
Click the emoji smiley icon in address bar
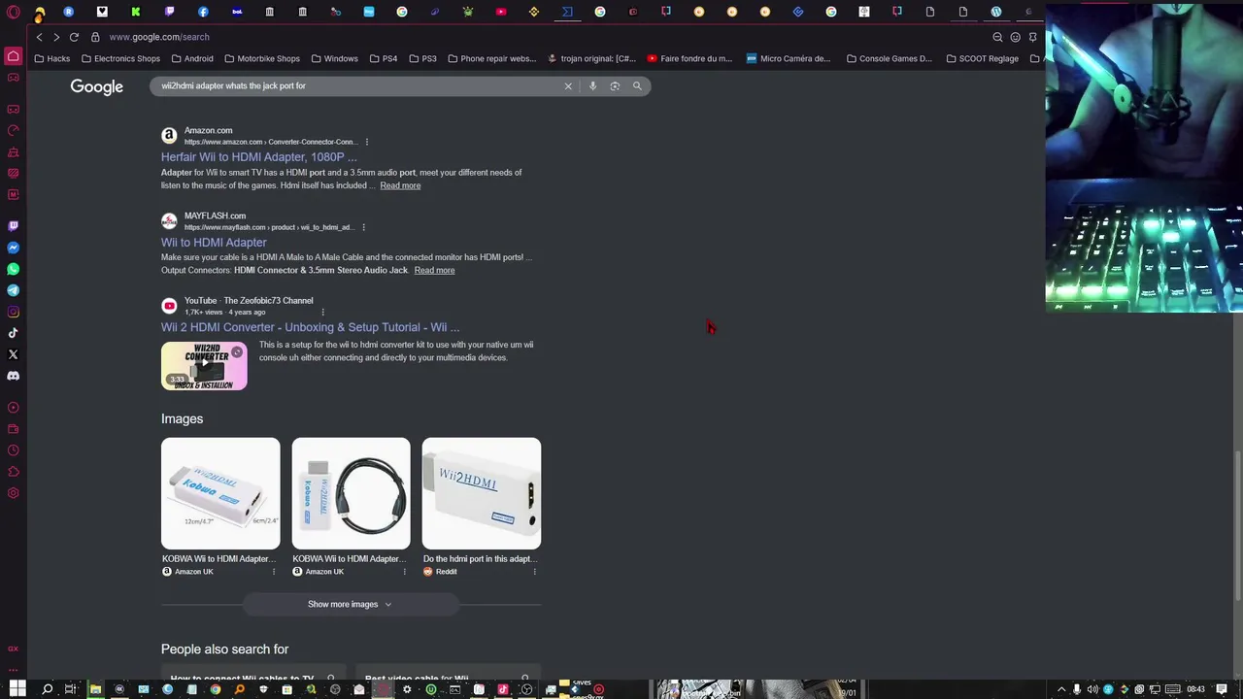coord(1016,37)
